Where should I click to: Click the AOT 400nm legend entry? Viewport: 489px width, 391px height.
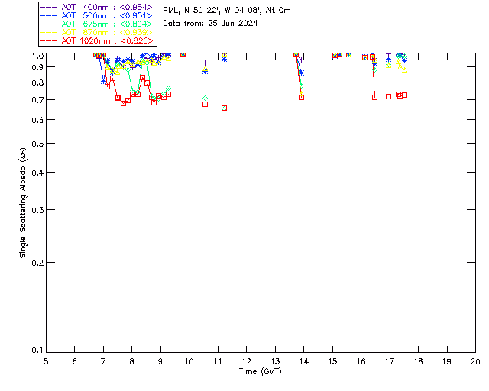(96, 7)
